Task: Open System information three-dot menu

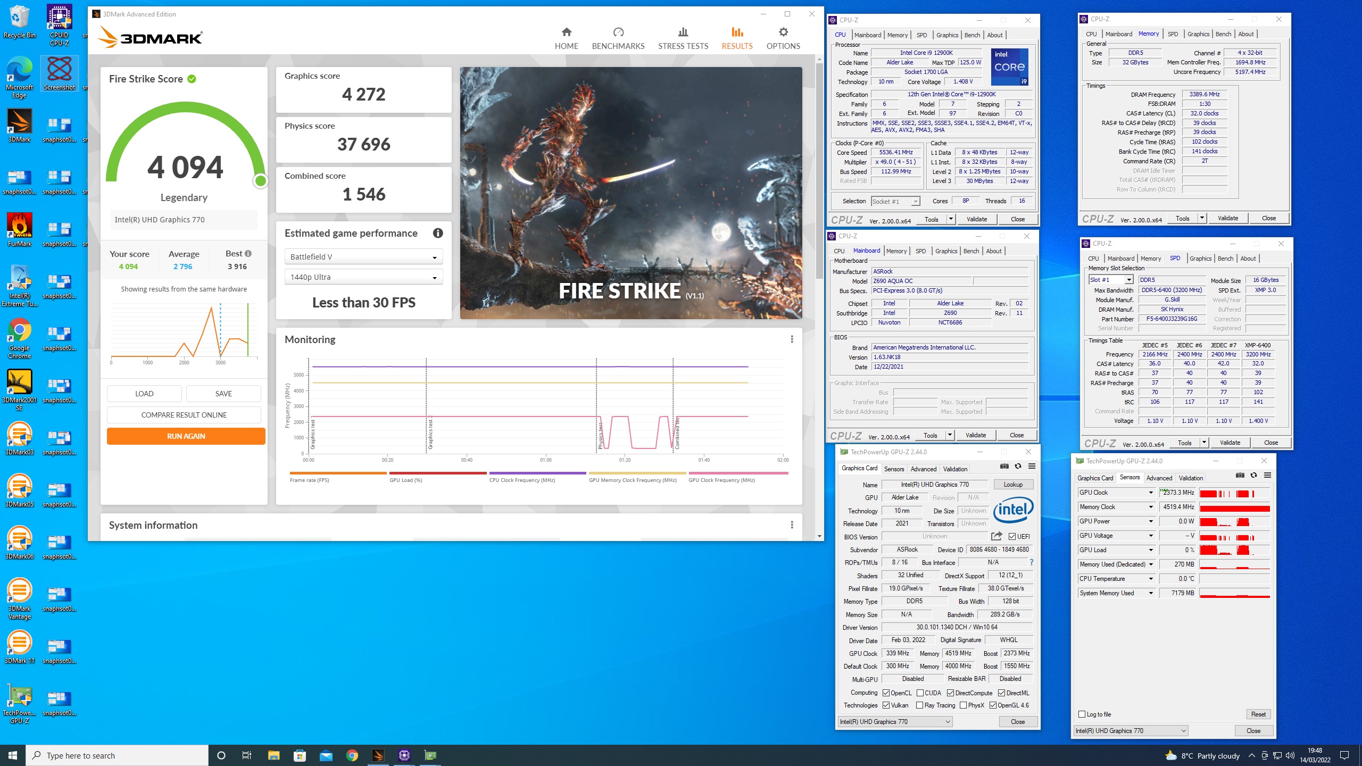Action: [792, 525]
